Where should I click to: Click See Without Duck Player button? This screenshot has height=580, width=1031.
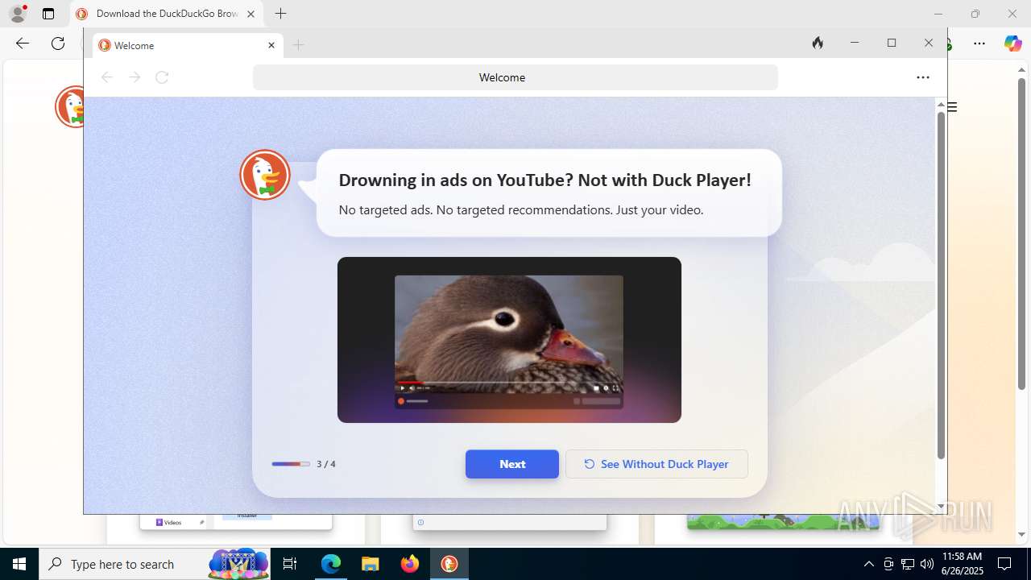[656, 464]
